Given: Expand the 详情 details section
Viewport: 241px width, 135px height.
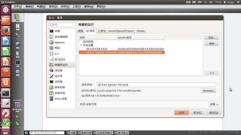Looking at the screenshot, I should point(214,104).
